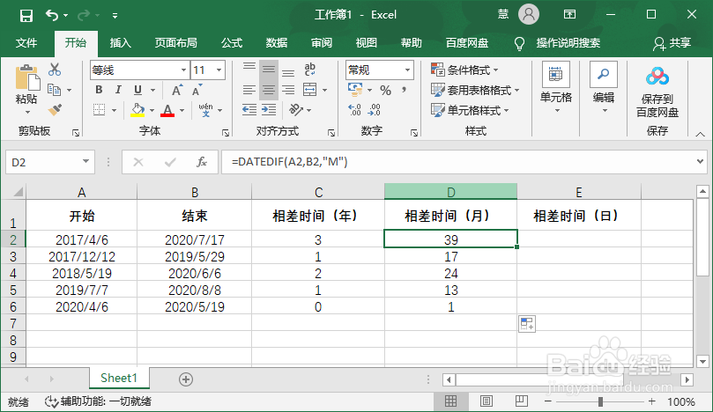The width and height of the screenshot is (713, 412).
Task: Open the 套用表格格式 dropdown
Action: [475, 90]
